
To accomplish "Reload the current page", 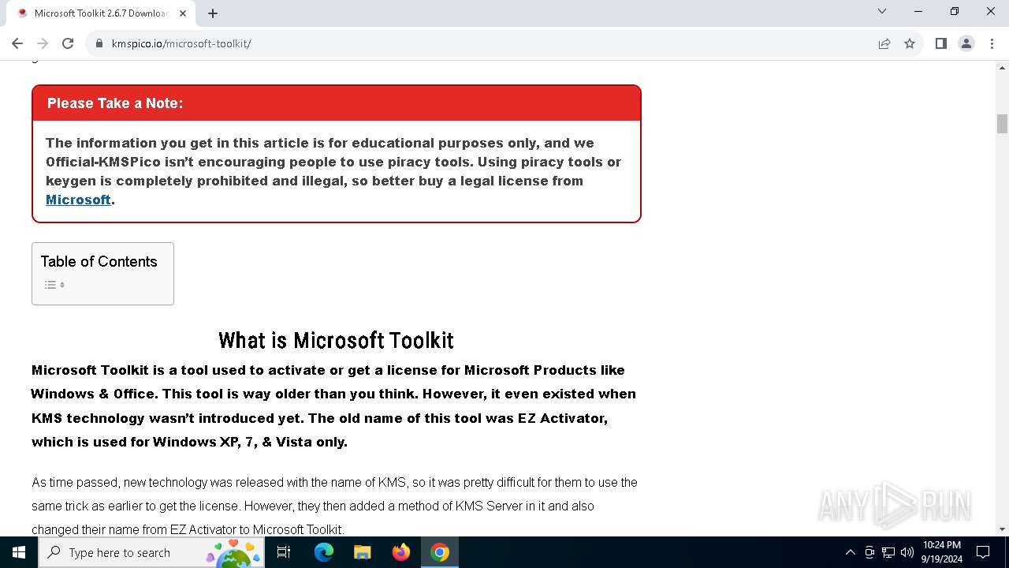I will click(x=68, y=43).
